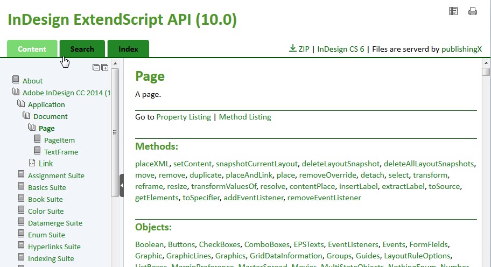Switch to the Content tab
Screen dimensions: 491x267
click(32, 49)
